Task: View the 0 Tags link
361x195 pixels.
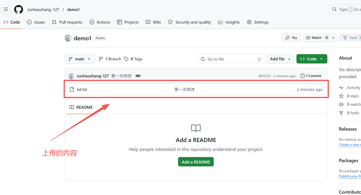Action: [x=133, y=59]
